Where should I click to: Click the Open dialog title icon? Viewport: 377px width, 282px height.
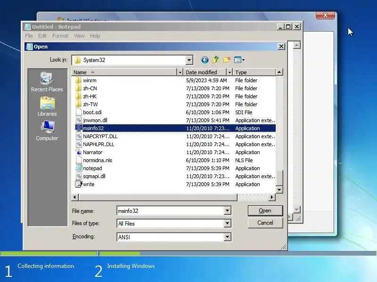[29, 46]
